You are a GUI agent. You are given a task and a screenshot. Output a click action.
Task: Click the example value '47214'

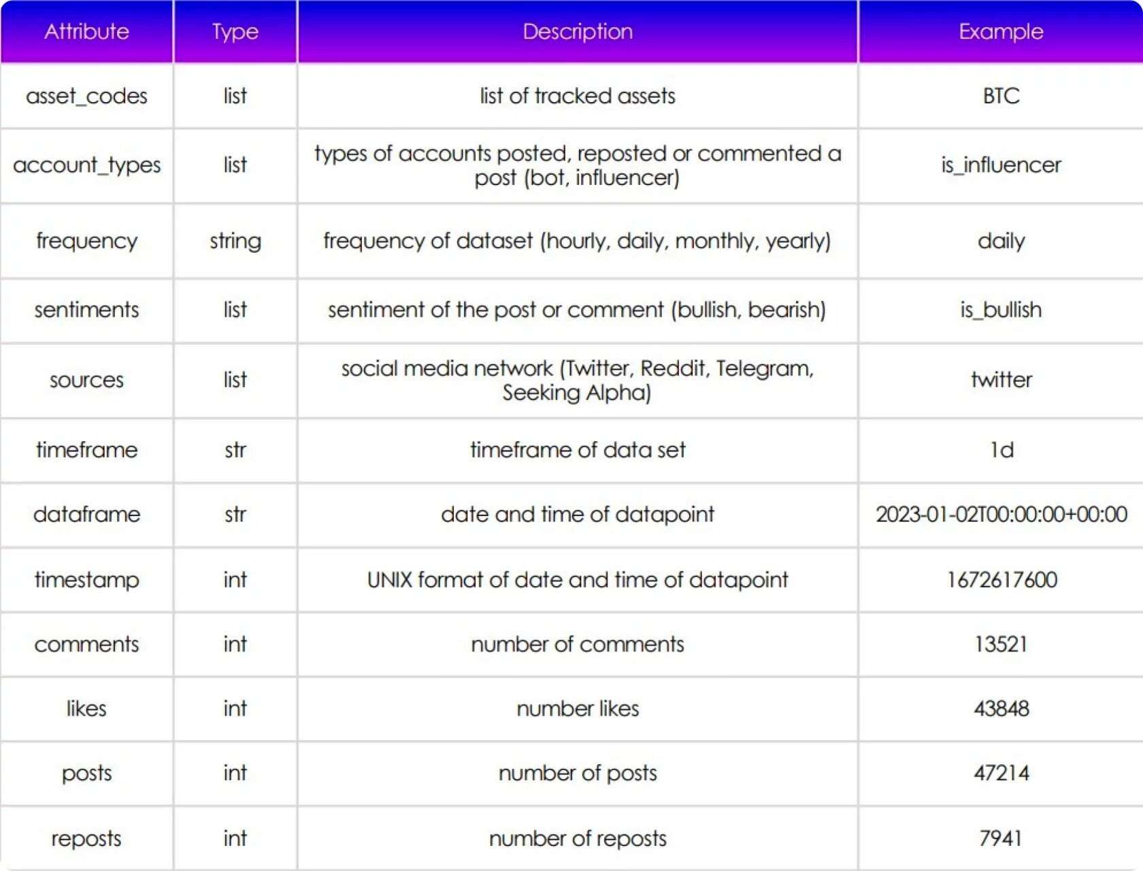[x=1001, y=773]
